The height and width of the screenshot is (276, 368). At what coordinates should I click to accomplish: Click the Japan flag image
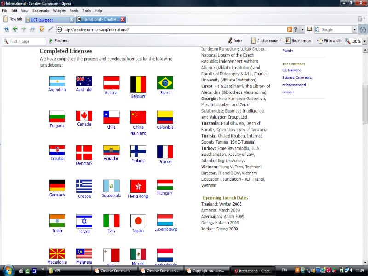pos(138,220)
